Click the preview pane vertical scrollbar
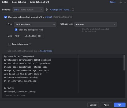The image size is (127, 108). pos(124,63)
